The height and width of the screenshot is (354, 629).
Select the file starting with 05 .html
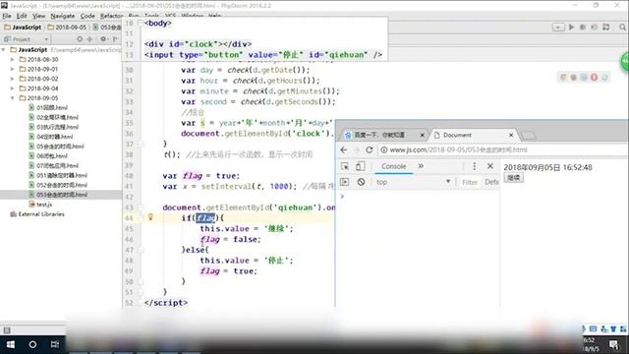tap(56, 147)
